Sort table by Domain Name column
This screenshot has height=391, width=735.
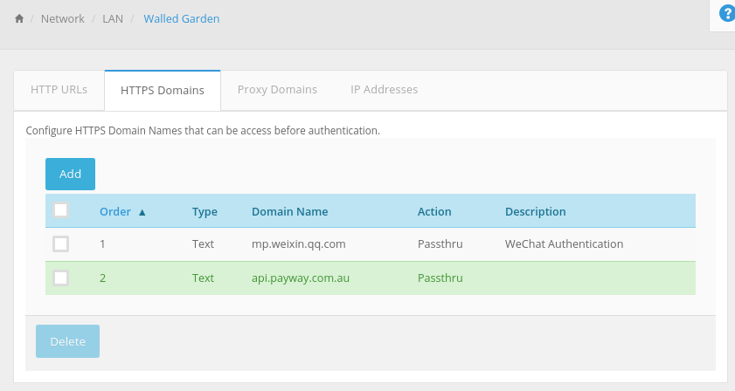[x=289, y=212]
